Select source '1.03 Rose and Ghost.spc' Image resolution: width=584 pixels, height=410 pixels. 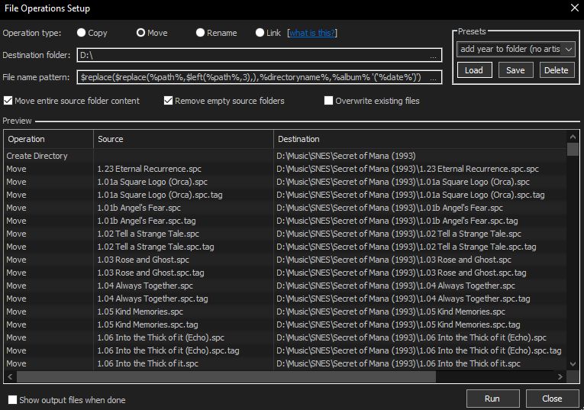143,260
